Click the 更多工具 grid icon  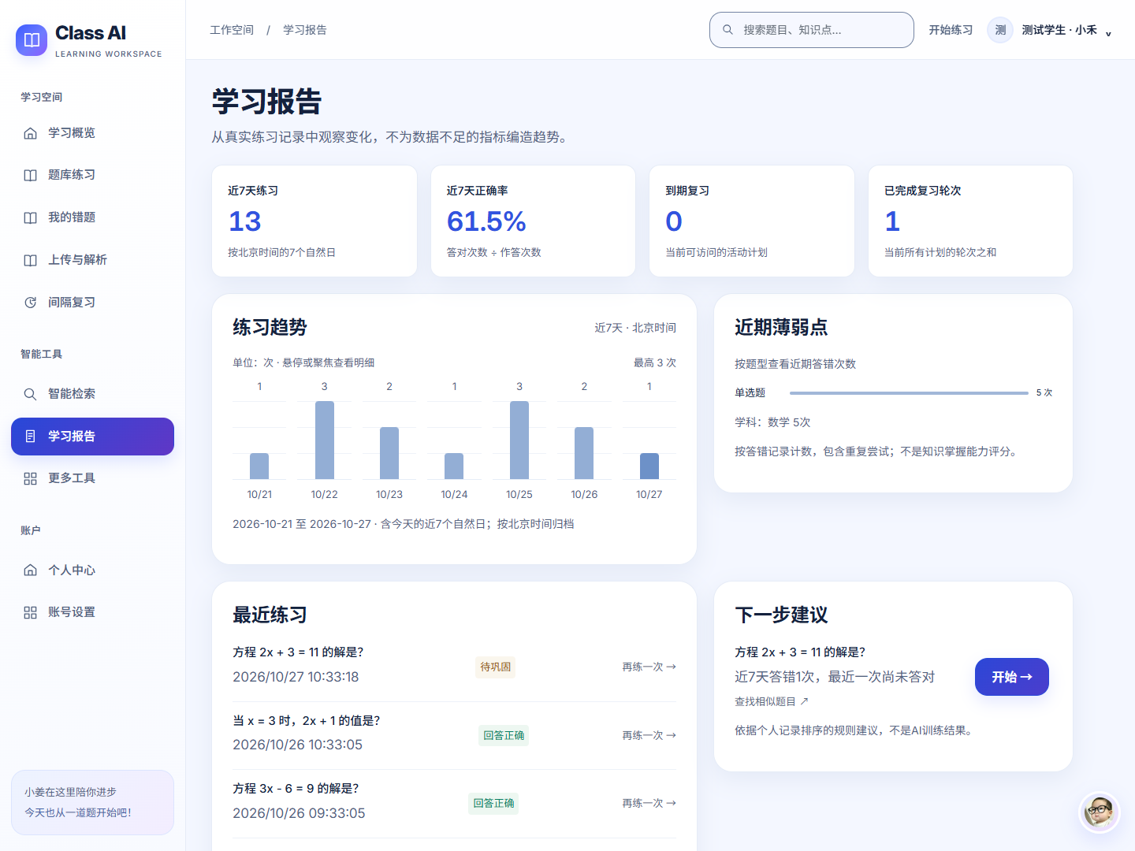[30, 478]
